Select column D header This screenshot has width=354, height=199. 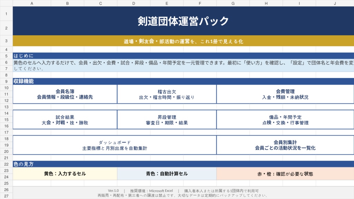coord(134,3)
